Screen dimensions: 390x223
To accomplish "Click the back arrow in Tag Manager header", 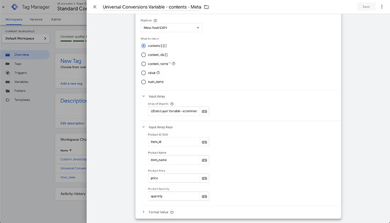I will tap(3, 7).
